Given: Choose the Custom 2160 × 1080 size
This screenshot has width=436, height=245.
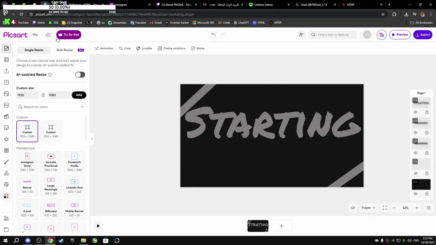Looking at the screenshot, I should pos(51,131).
